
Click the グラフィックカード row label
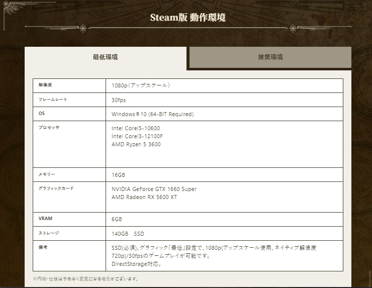point(56,188)
